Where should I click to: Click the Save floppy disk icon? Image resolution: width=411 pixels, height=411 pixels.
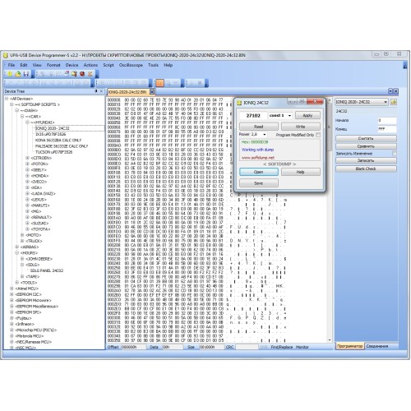pos(25,74)
